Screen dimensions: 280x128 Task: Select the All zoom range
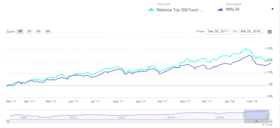[x=48, y=32]
